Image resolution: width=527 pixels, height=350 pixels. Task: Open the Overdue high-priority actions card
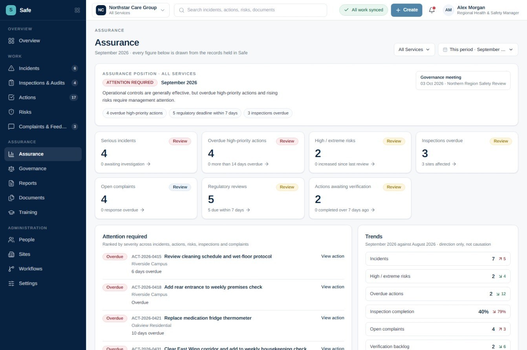pyautogui.click(x=253, y=152)
